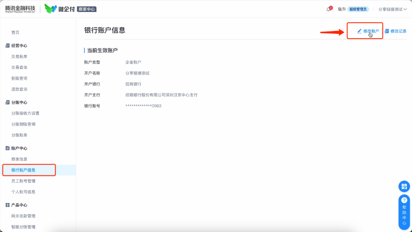412x232 pixels.
Task: Click the 开户名称 label
Action: coord(92,73)
